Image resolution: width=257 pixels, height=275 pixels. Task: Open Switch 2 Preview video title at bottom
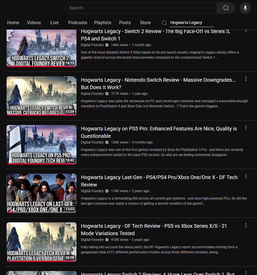158,273
